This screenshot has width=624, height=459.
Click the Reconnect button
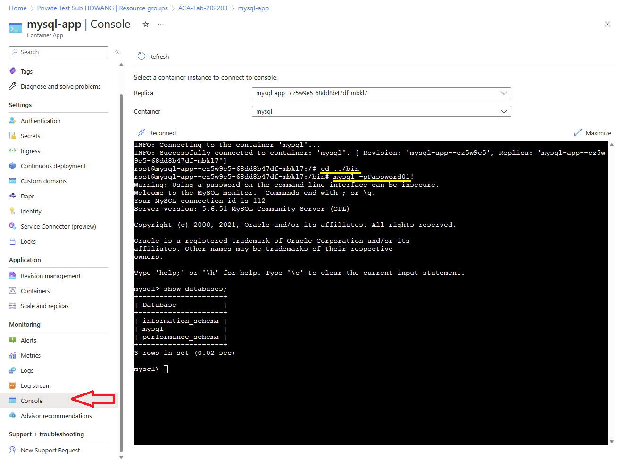click(x=158, y=133)
